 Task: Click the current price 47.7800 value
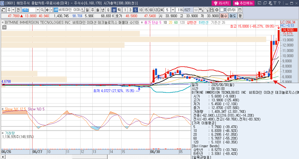[14, 16]
